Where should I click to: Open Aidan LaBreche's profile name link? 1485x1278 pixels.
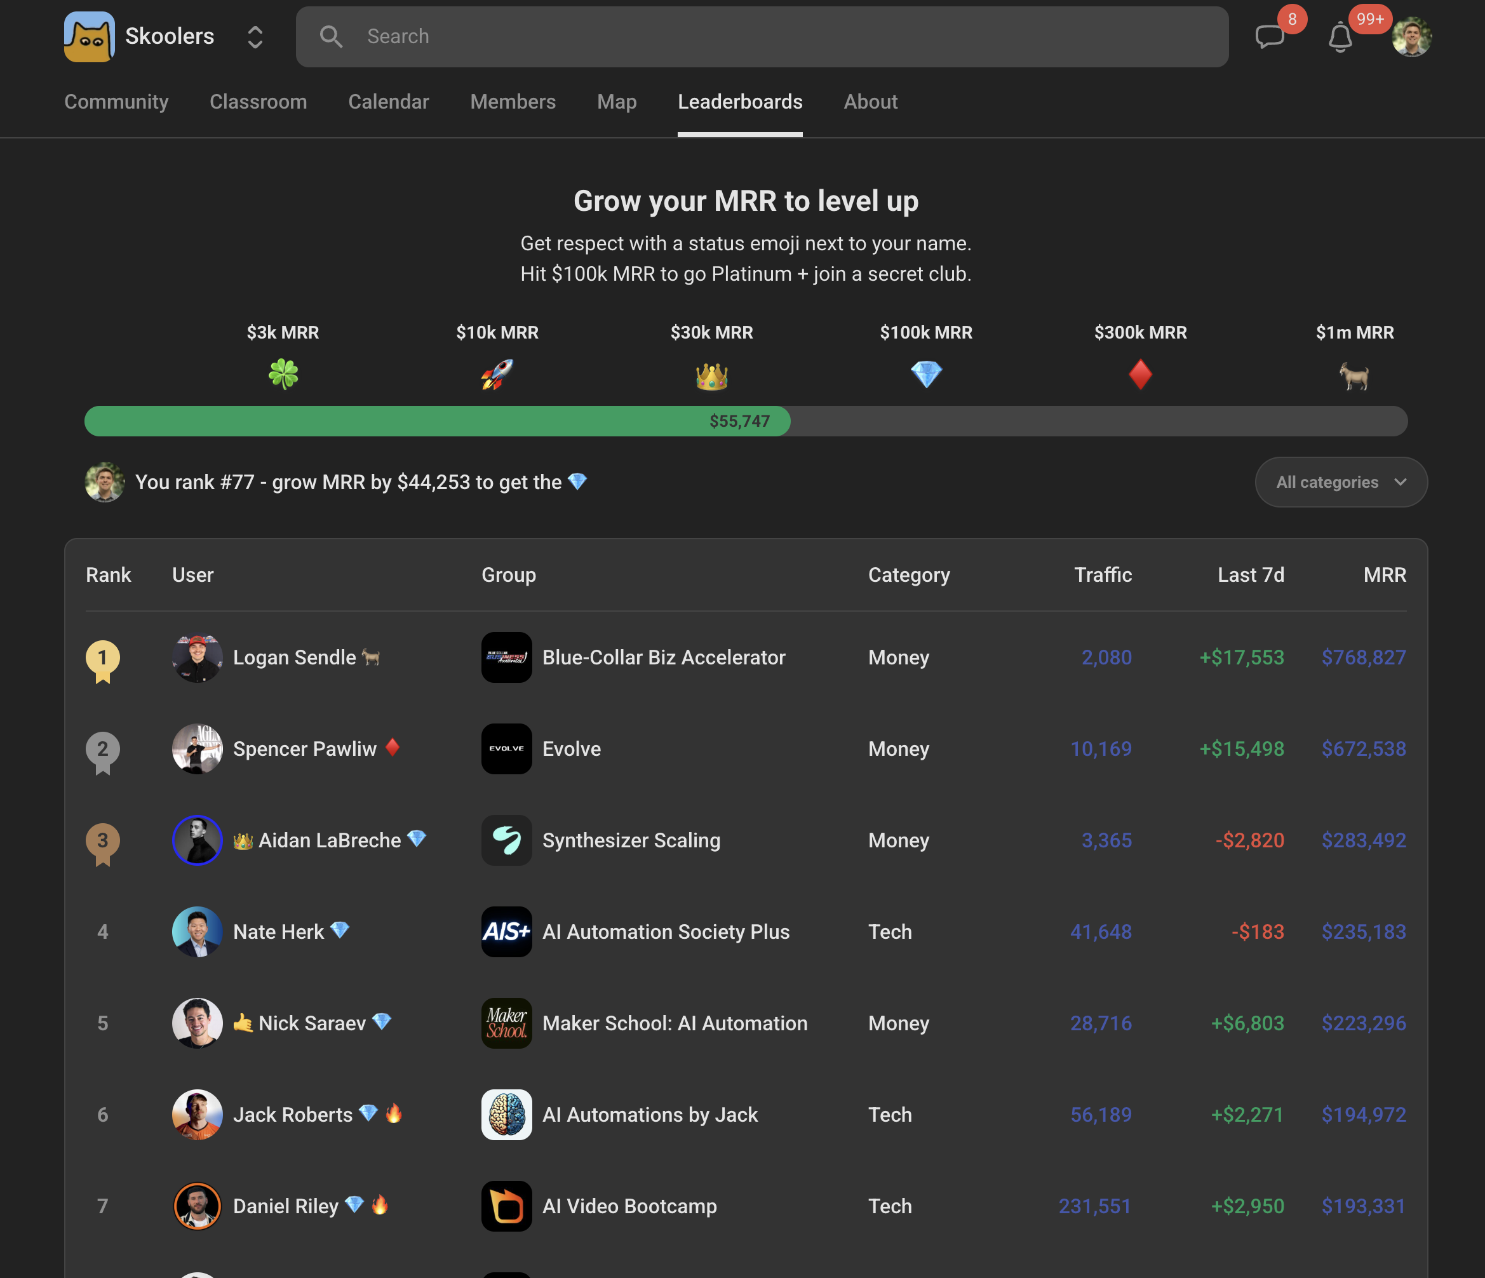330,840
